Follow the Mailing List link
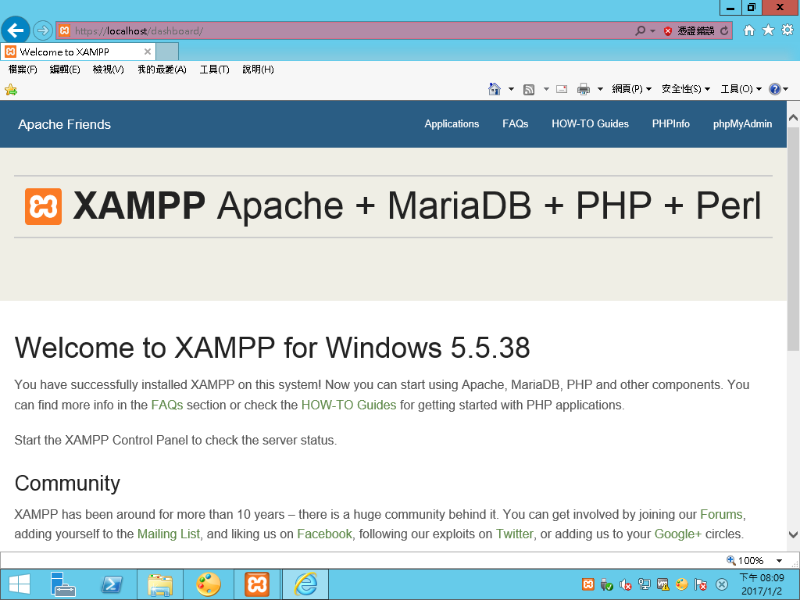Viewport: 800px width, 600px height. tap(169, 534)
